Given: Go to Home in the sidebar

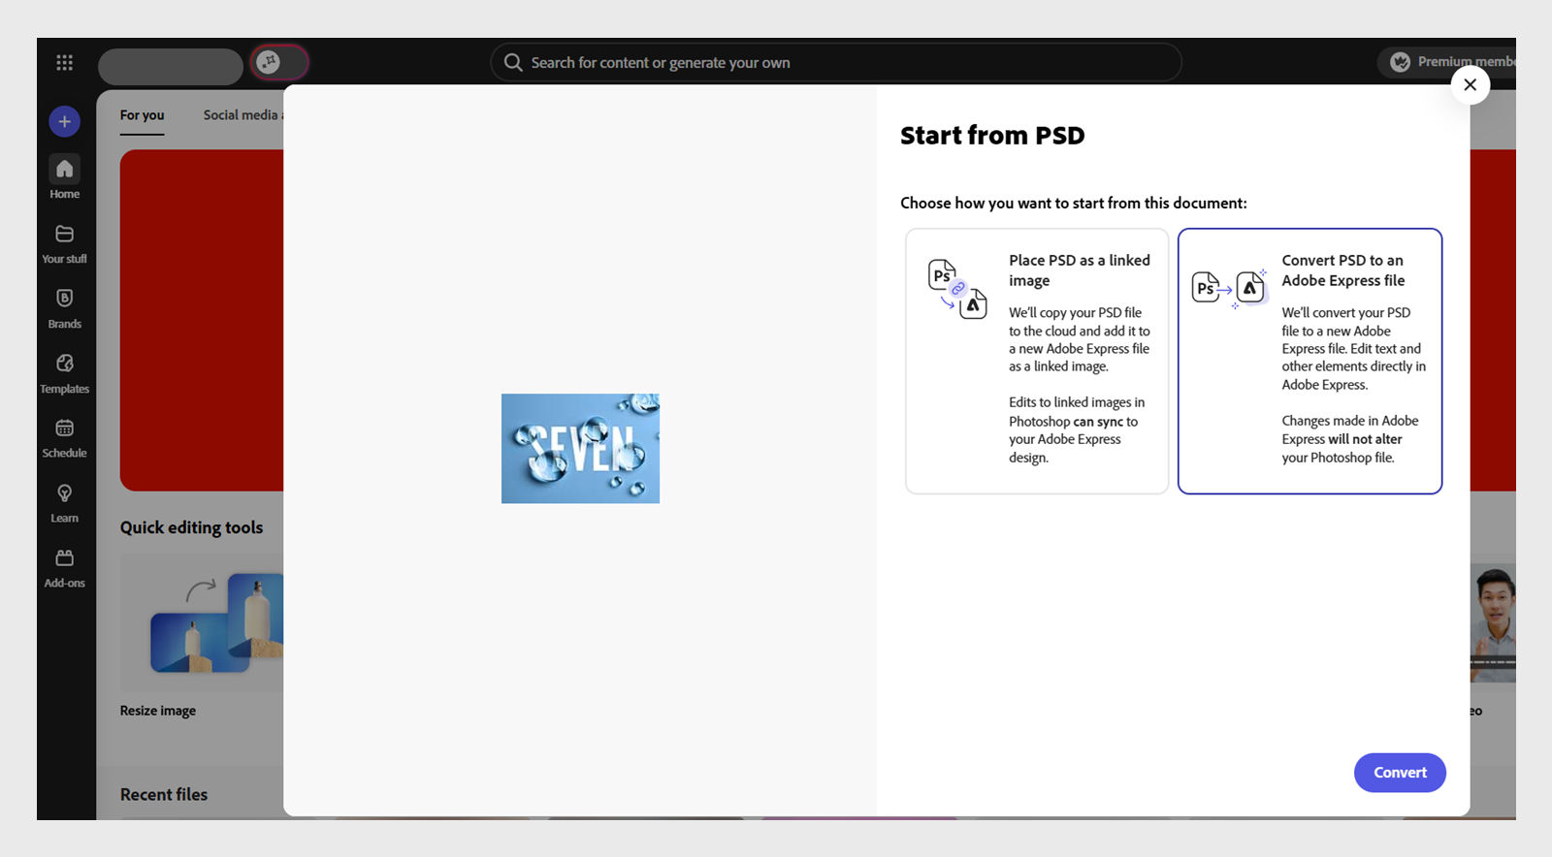Looking at the screenshot, I should click(x=64, y=177).
